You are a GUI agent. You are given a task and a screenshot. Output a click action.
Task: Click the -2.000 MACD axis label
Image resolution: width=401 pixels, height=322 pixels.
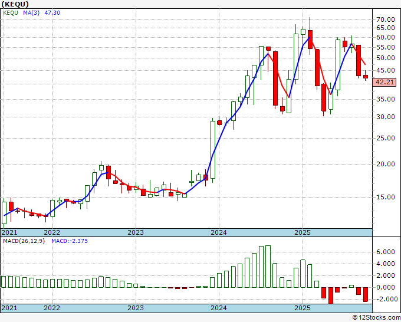click(385, 299)
